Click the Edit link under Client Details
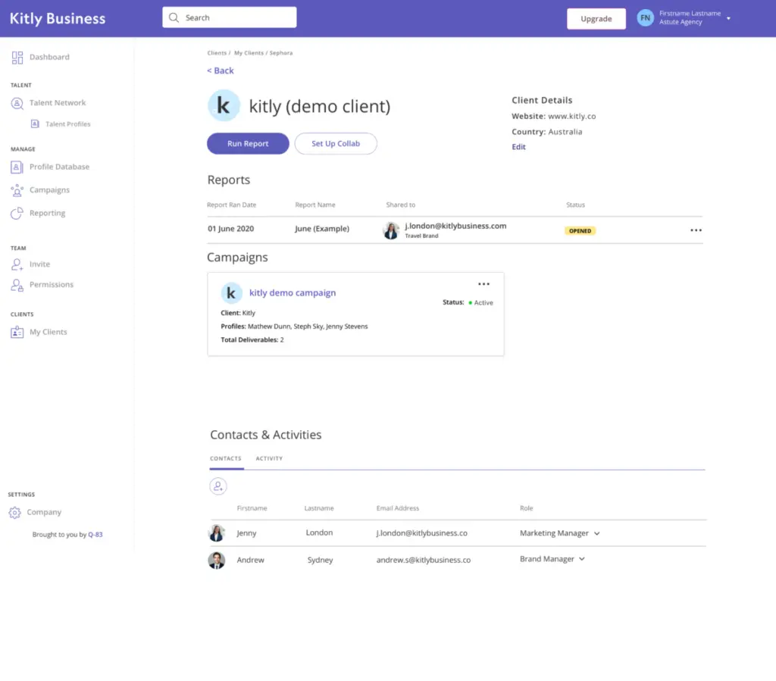This screenshot has height=681, width=776. pyautogui.click(x=518, y=146)
